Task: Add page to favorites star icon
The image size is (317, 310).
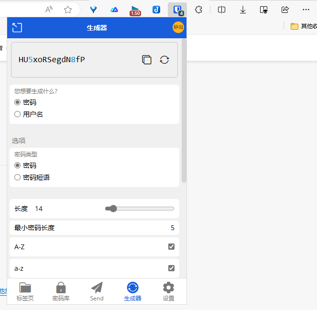Action: [x=68, y=10]
